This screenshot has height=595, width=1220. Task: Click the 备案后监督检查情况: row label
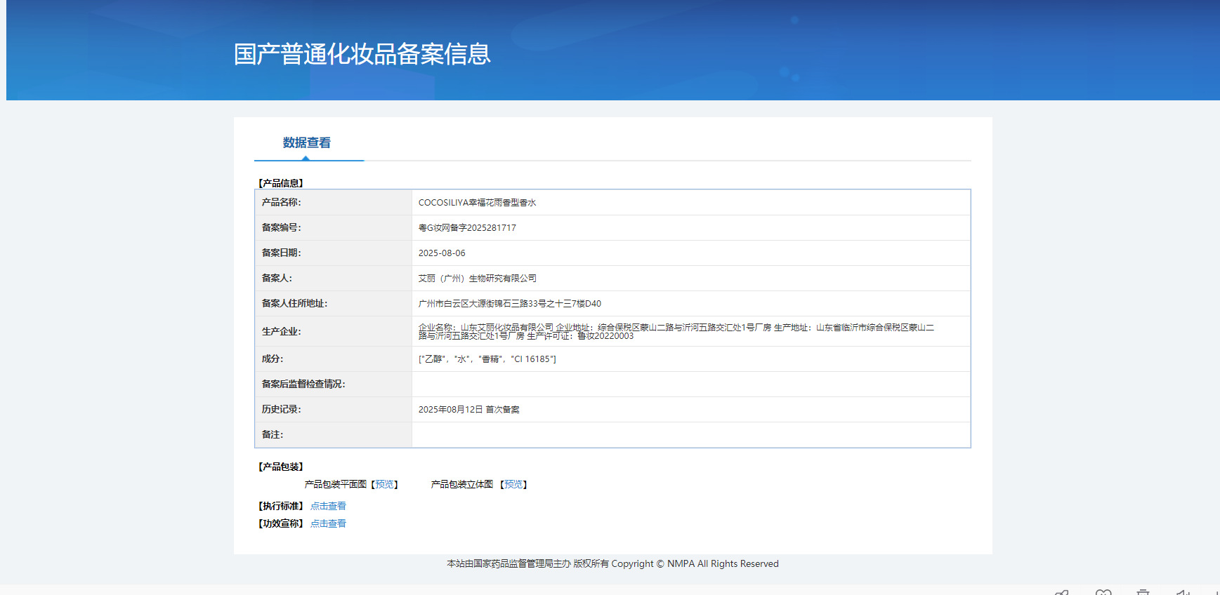pyautogui.click(x=303, y=384)
